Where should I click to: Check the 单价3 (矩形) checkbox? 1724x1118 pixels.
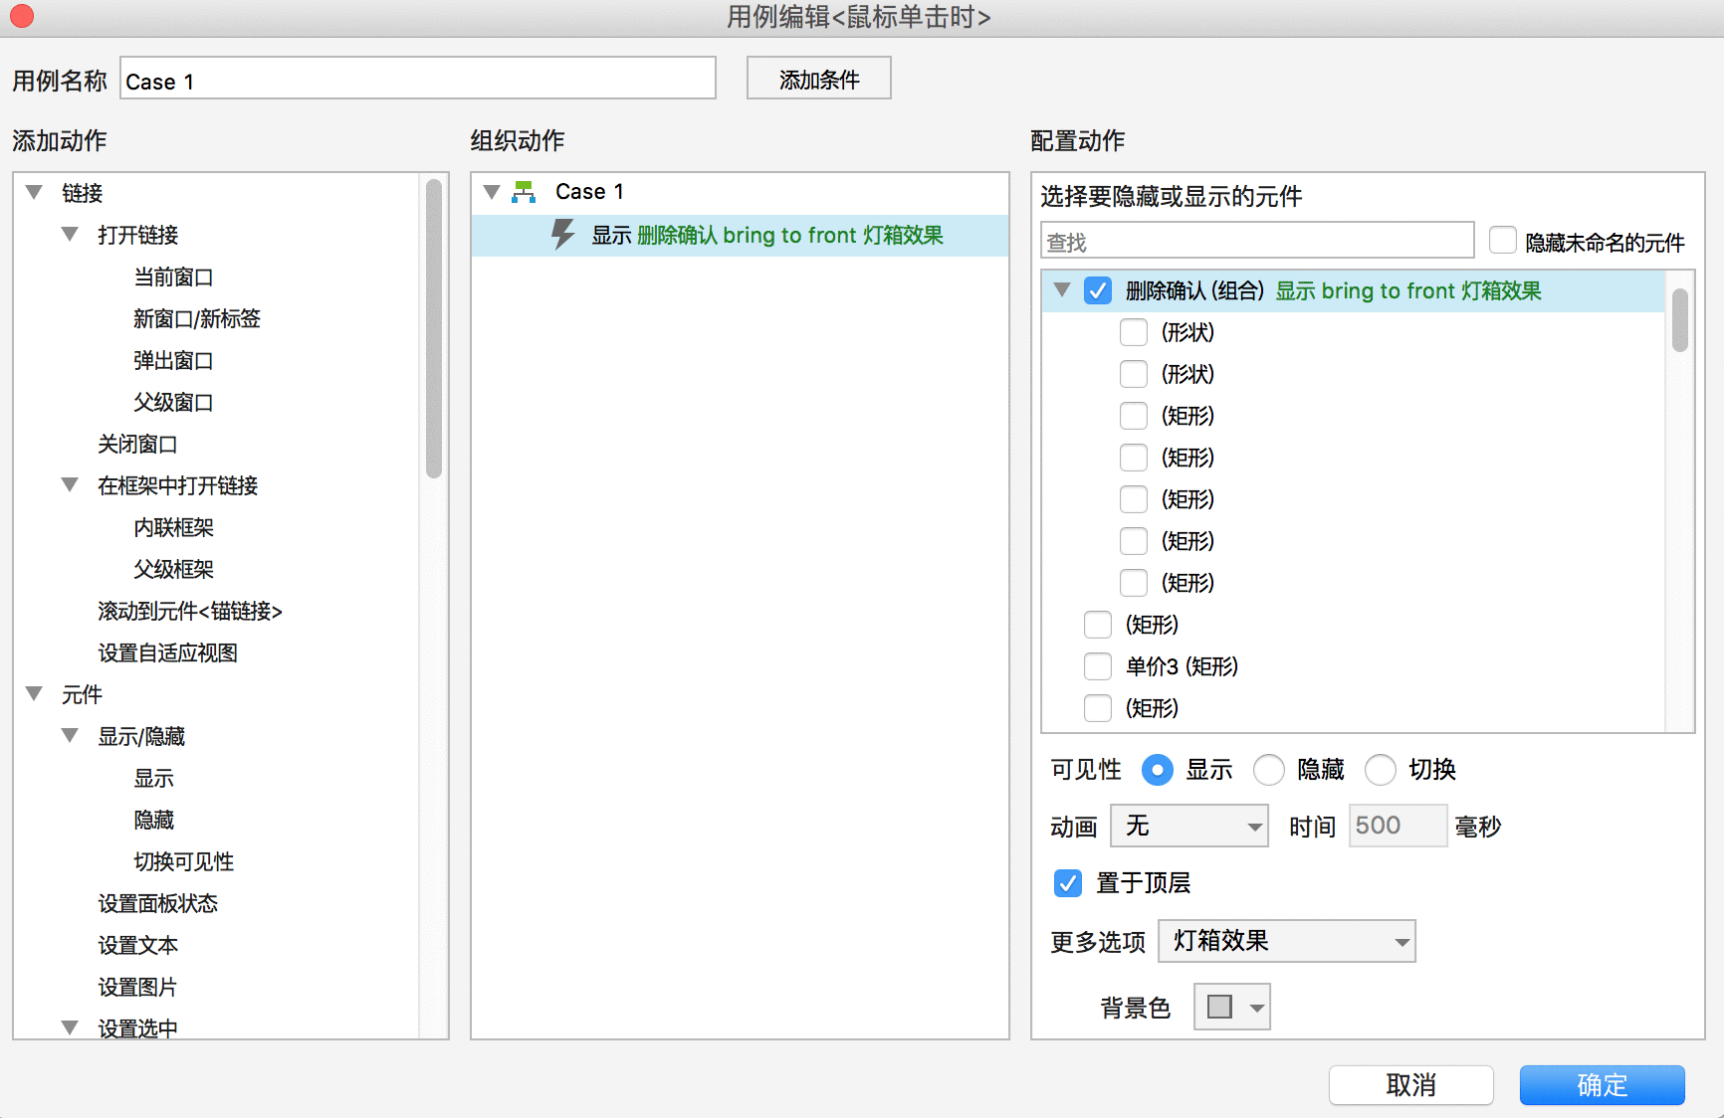1098,666
